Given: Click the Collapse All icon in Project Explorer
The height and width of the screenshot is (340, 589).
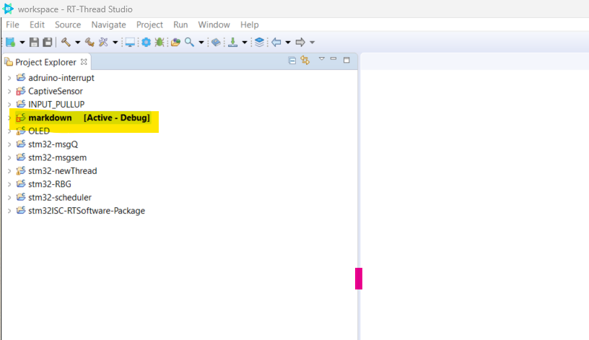Looking at the screenshot, I should [292, 61].
